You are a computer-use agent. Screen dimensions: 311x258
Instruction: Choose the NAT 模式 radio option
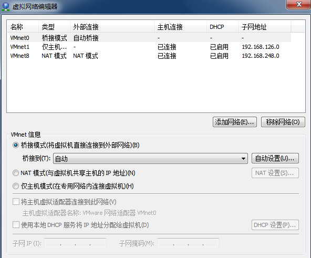(x=16, y=173)
